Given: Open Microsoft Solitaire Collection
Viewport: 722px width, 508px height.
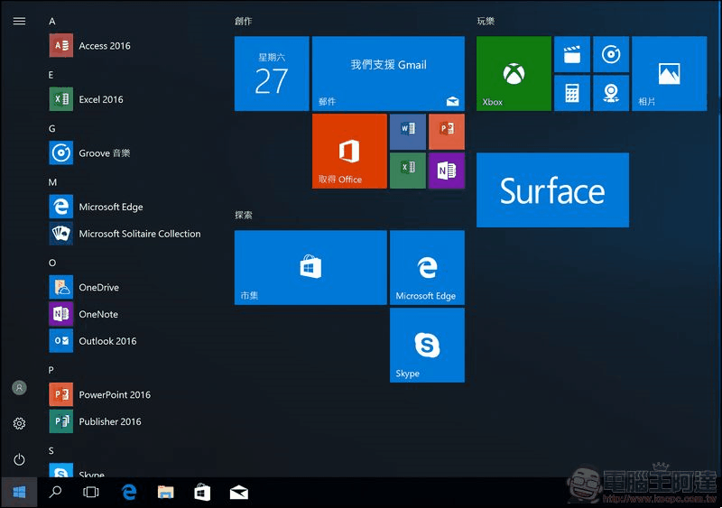Looking at the screenshot, I should coord(125,234).
